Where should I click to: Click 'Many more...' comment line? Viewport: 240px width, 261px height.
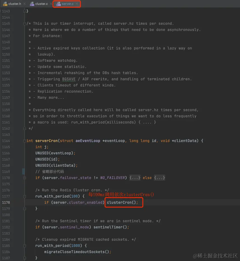tap(51, 98)
